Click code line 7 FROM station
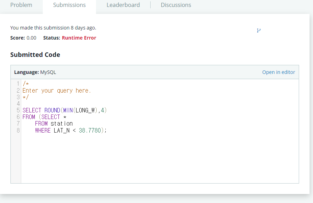 pos(54,124)
